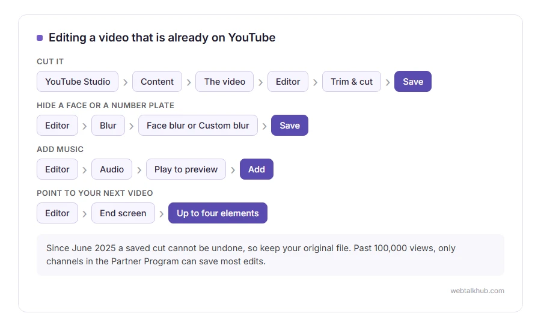Click the chevron after Trim & cut
The height and width of the screenshot is (325, 541).
388,82
